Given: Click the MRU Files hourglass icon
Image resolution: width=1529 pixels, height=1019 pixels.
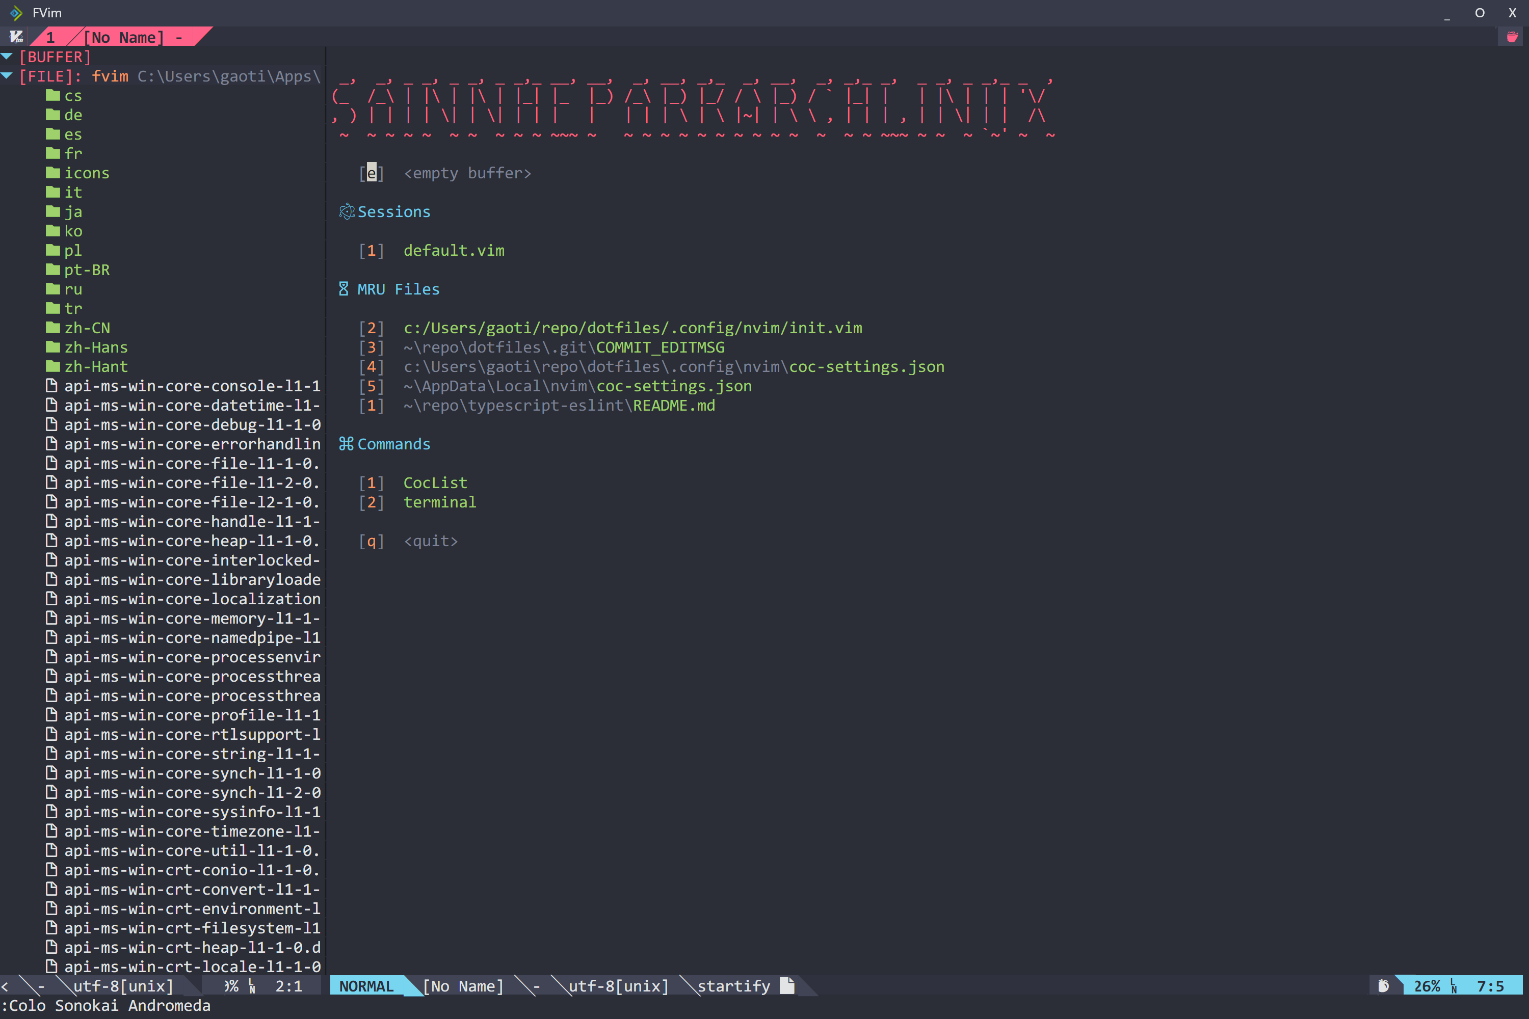Looking at the screenshot, I should click(344, 289).
